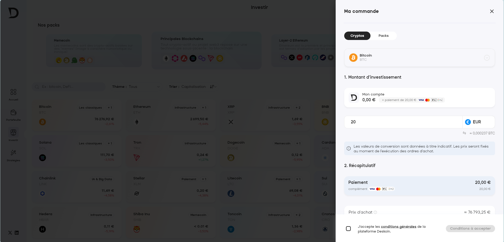Open the Portefeuille wallet icon

coord(13,113)
